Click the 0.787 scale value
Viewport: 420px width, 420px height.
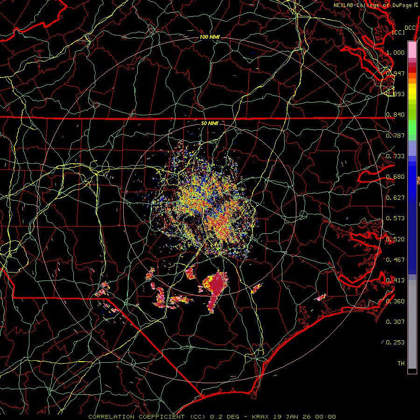(x=395, y=135)
